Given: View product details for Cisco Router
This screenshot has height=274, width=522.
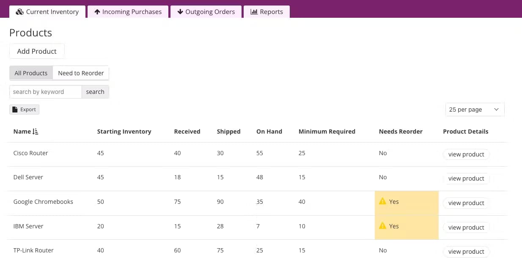Looking at the screenshot, I should coord(466,154).
